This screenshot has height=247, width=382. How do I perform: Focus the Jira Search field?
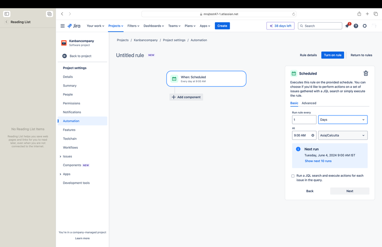(320, 26)
